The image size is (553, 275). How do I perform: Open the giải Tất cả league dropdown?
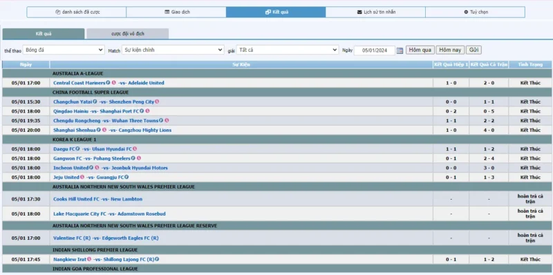(288, 50)
